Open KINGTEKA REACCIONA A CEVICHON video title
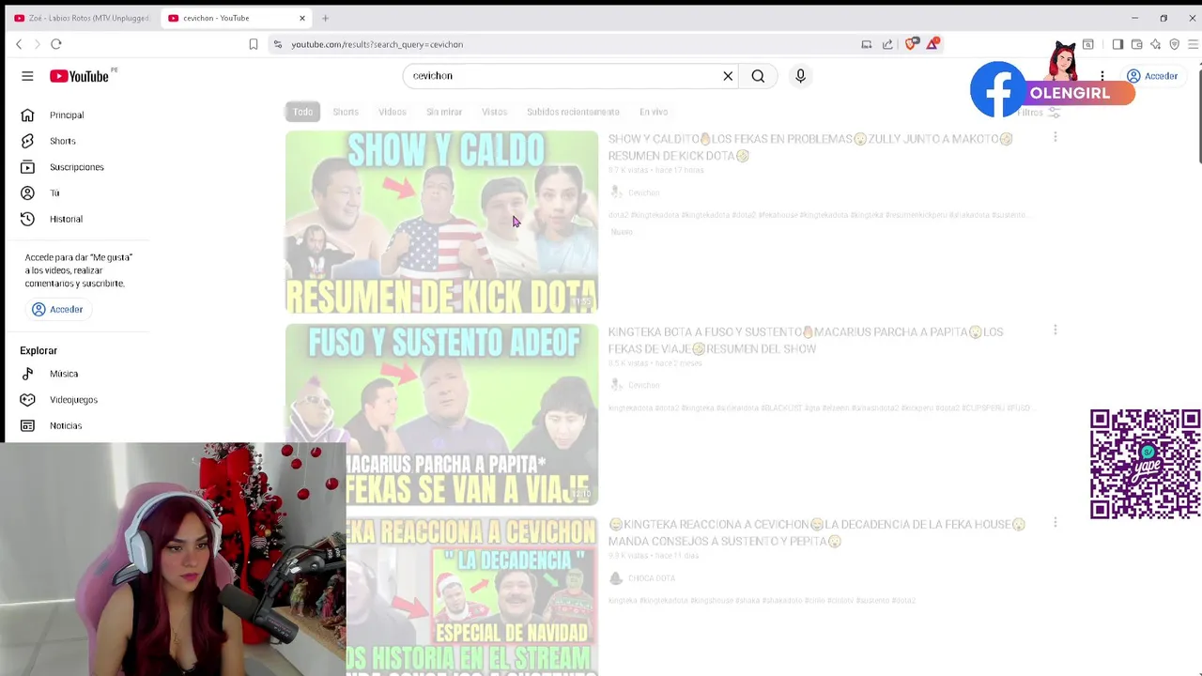Viewport: 1202px width, 676px height. [817, 532]
